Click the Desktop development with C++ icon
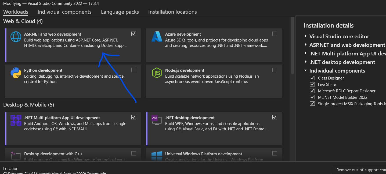 16,156
